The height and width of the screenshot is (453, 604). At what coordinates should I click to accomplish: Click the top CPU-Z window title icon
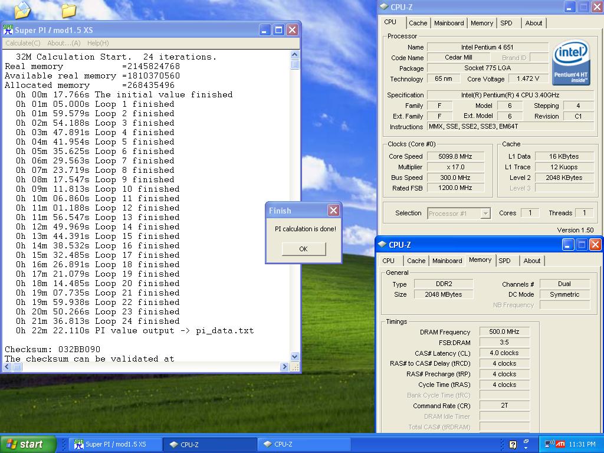click(384, 6)
